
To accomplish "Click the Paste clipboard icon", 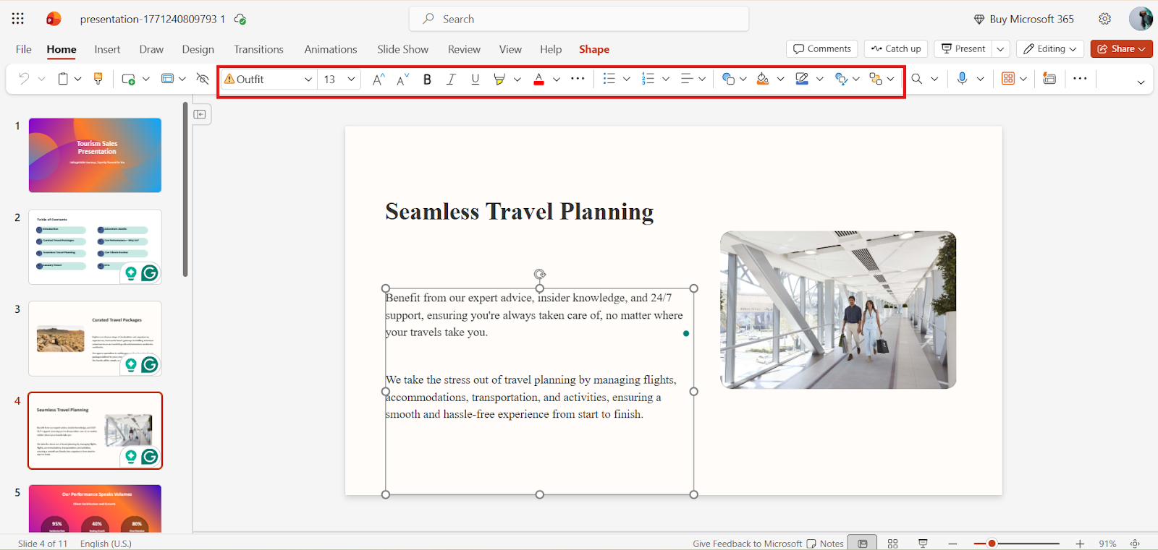I will click(63, 79).
